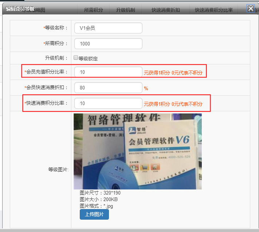Select the 会员快速消费折扣 field
Viewport: 259px width, 232px height.
pos(108,88)
